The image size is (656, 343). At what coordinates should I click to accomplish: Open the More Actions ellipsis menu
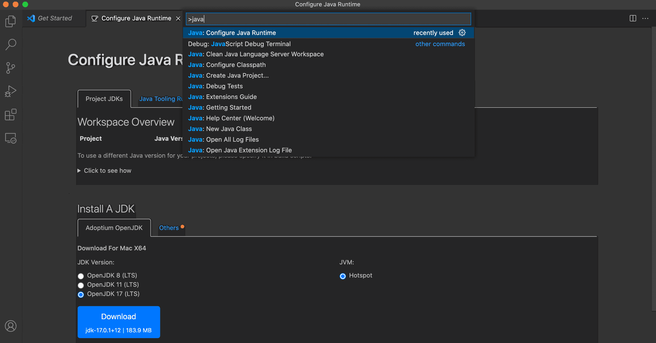(646, 18)
